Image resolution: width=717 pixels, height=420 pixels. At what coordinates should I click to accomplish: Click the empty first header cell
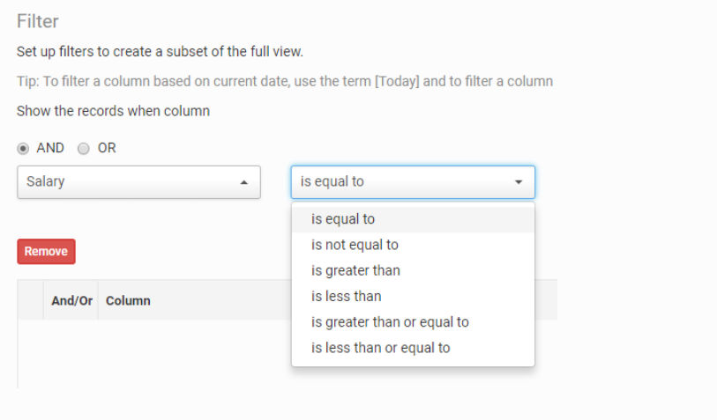pos(31,300)
